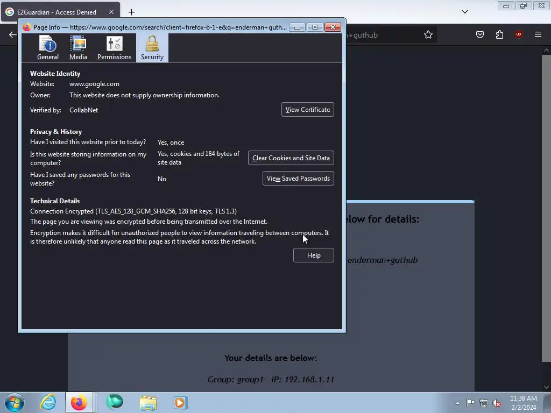This screenshot has height=413, width=551.
Task: Click the Page Info title bar URL text
Action: (x=178, y=27)
